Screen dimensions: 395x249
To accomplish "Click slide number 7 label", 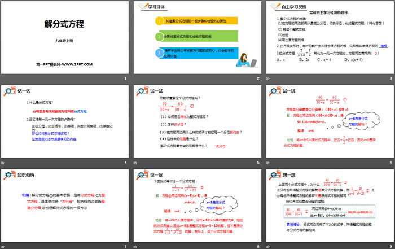I will 125,246.
